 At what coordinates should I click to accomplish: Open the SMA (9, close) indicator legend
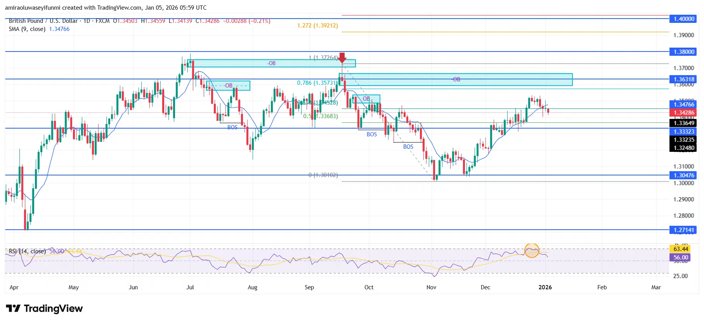[27, 29]
